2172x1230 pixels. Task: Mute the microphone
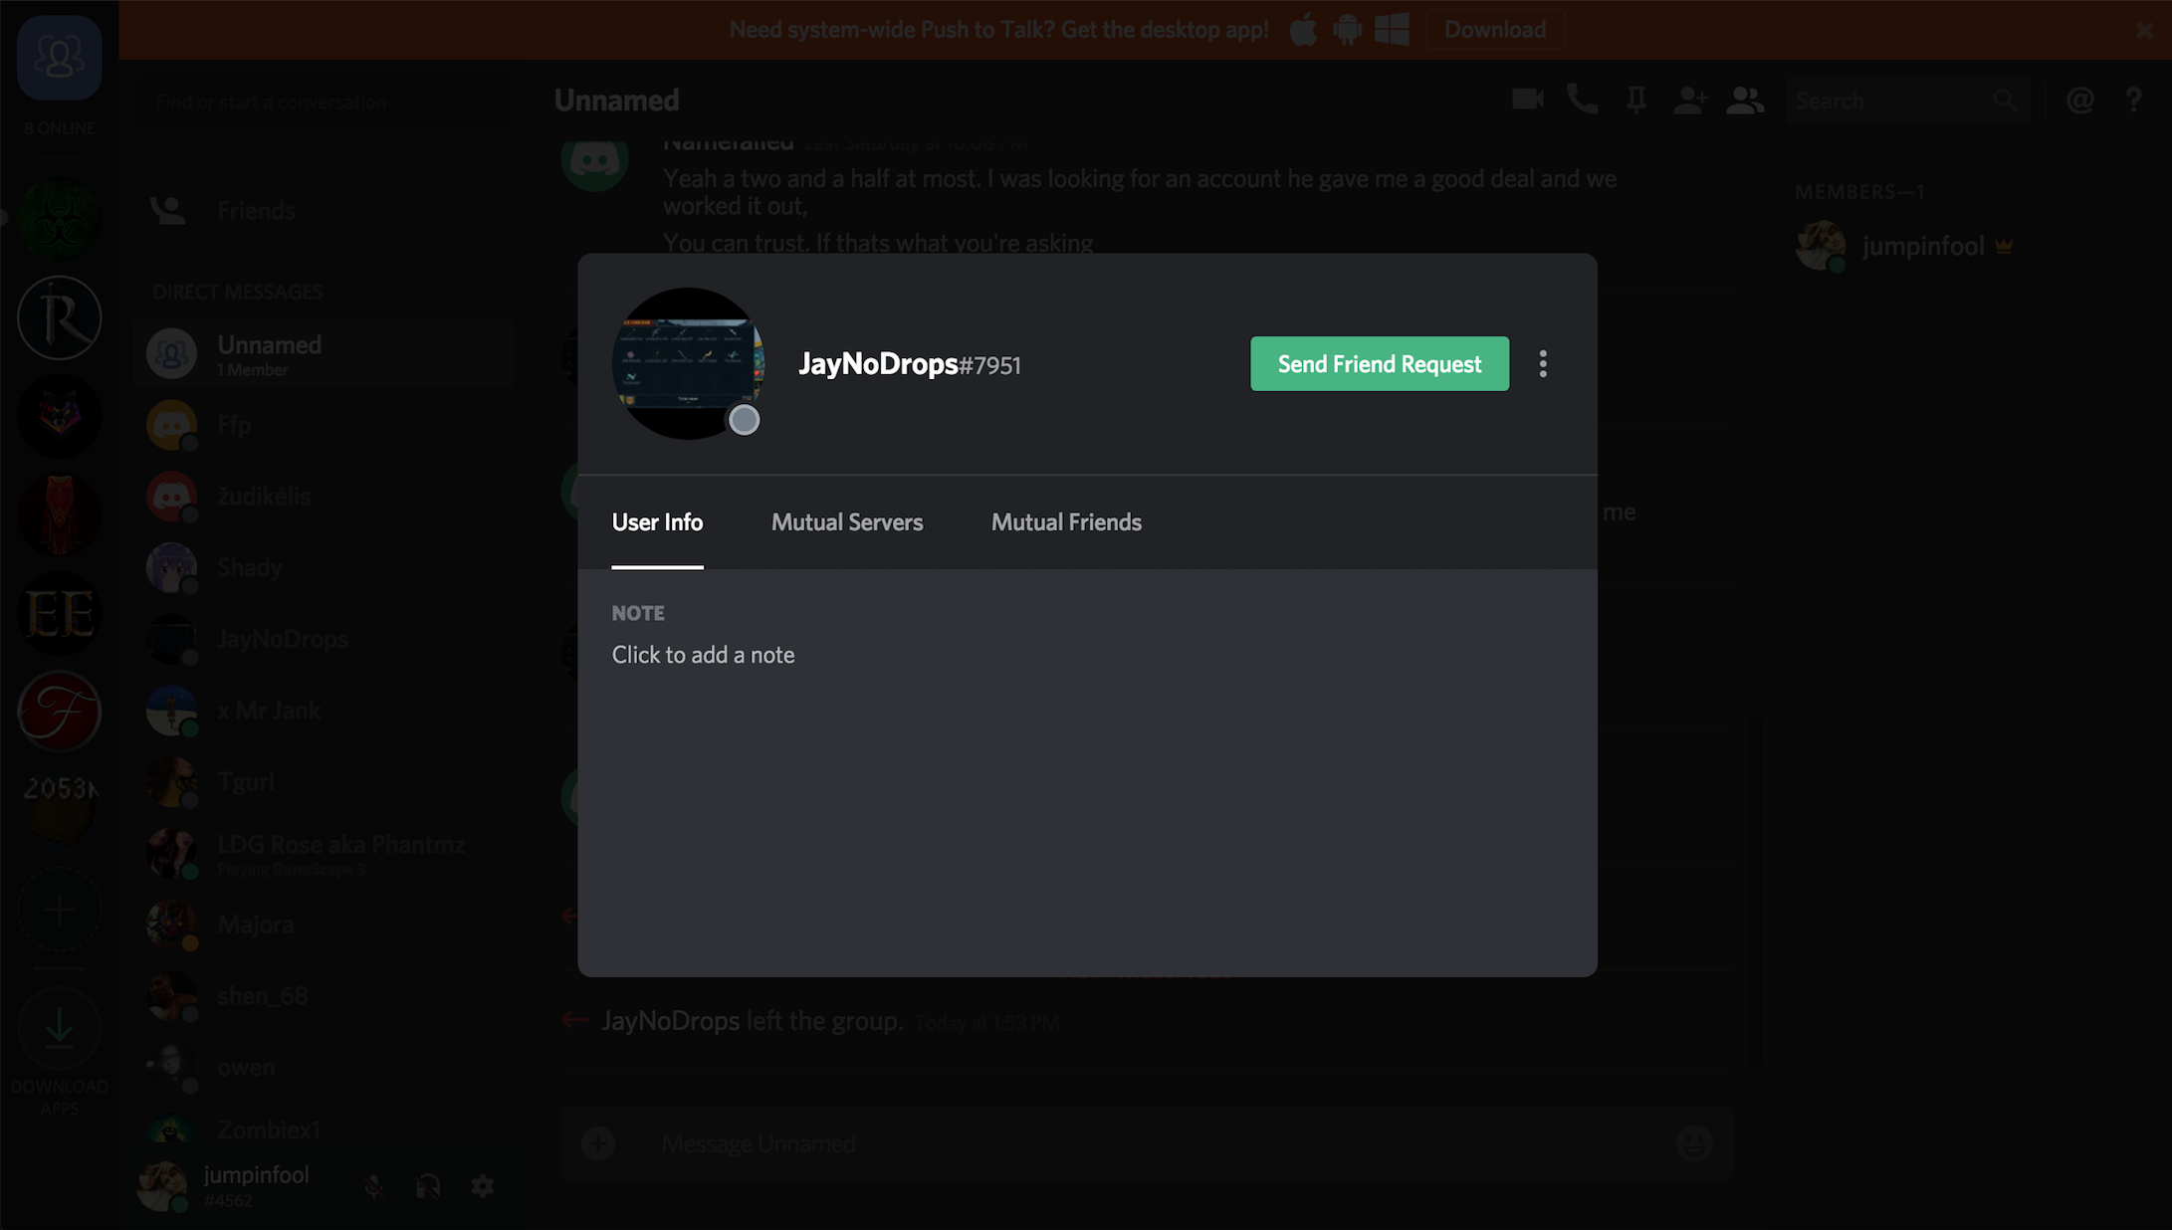(x=374, y=1186)
